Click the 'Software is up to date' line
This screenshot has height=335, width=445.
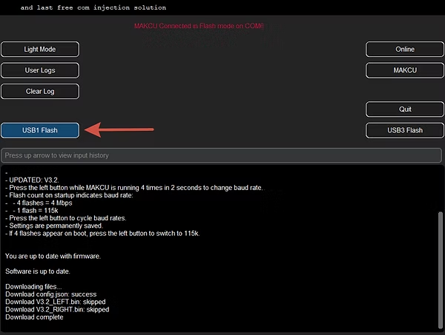point(45,271)
